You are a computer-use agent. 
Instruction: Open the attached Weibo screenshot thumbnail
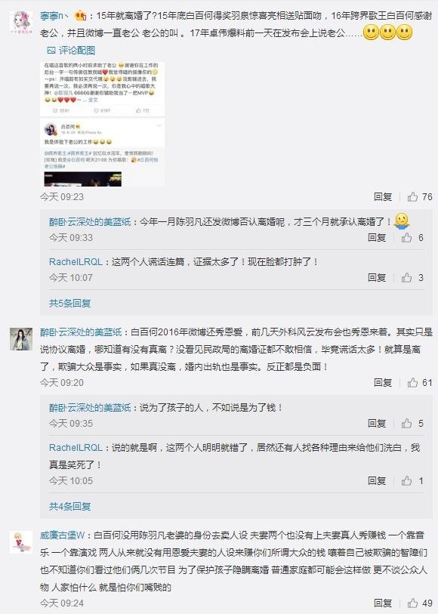pyautogui.click(x=103, y=123)
